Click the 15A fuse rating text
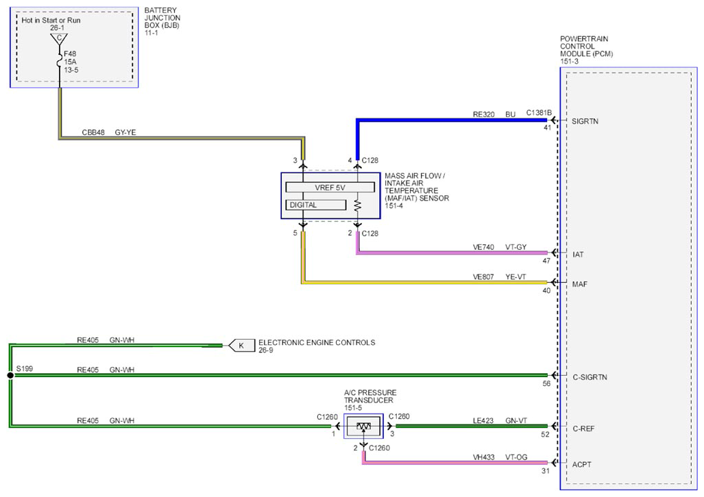This screenshot has height=497, width=704. tap(70, 62)
